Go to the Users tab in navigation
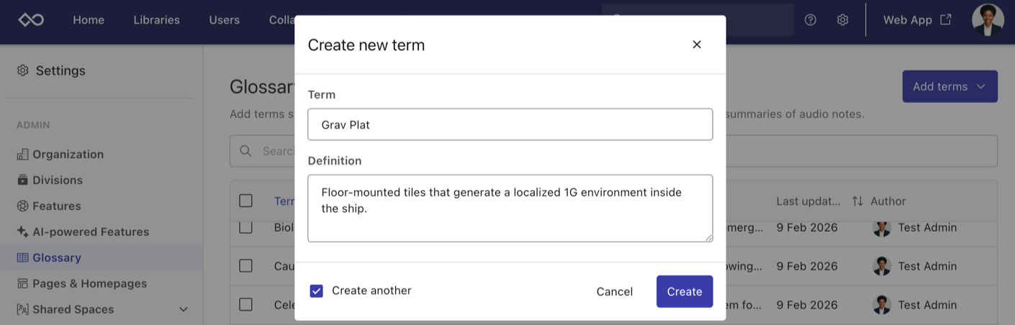This screenshot has width=1015, height=325. (x=224, y=20)
